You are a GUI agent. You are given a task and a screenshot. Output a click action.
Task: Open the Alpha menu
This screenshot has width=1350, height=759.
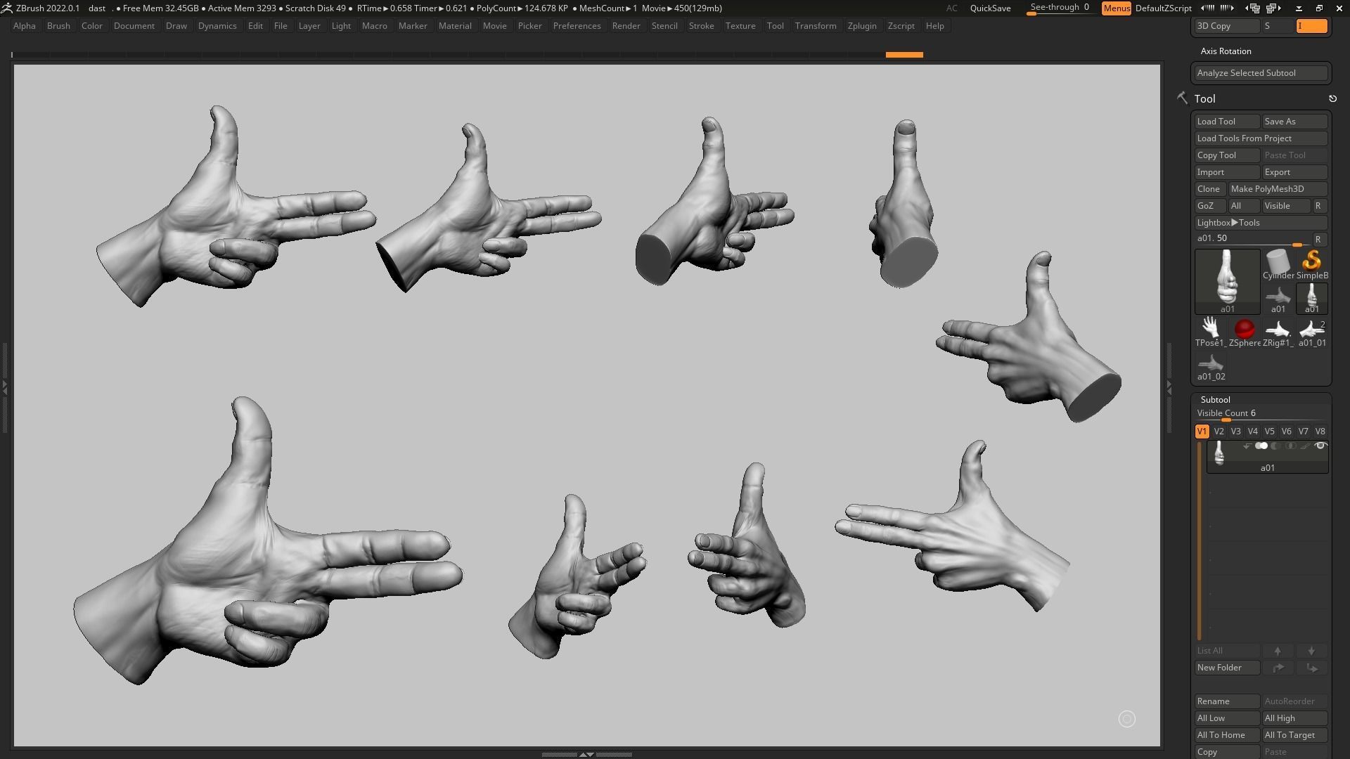click(x=24, y=26)
